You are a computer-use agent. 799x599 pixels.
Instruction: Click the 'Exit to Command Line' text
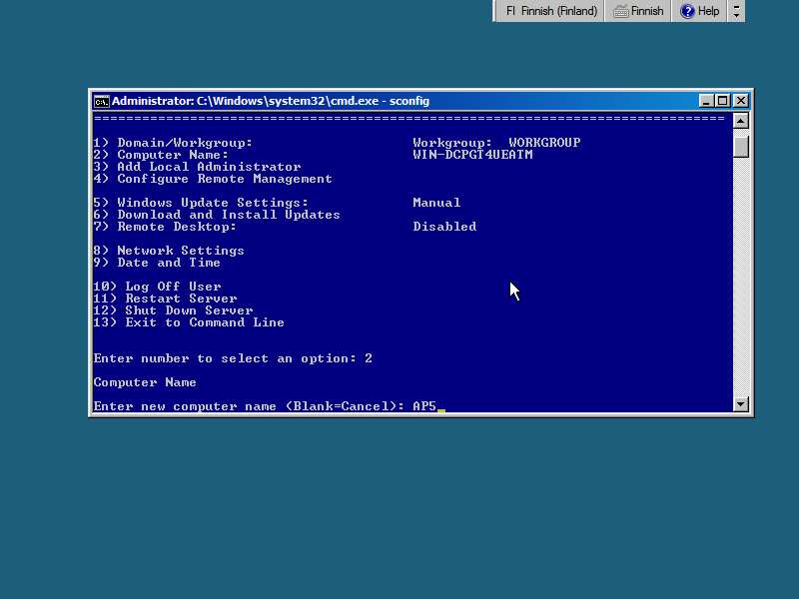[204, 322]
